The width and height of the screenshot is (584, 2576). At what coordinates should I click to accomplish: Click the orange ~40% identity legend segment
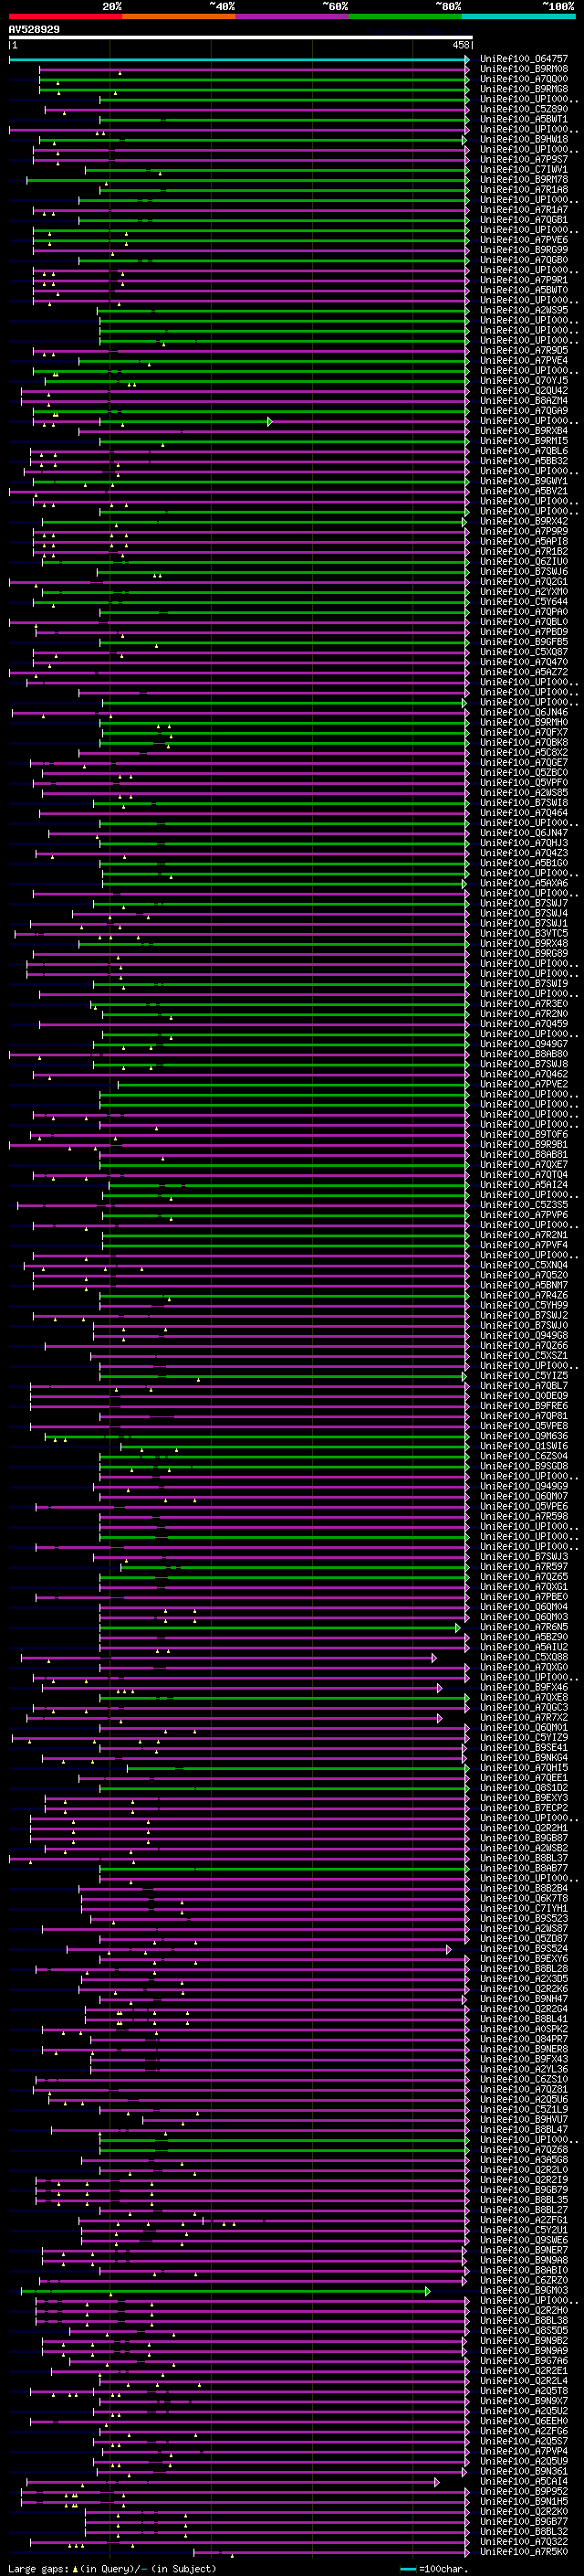point(179,16)
